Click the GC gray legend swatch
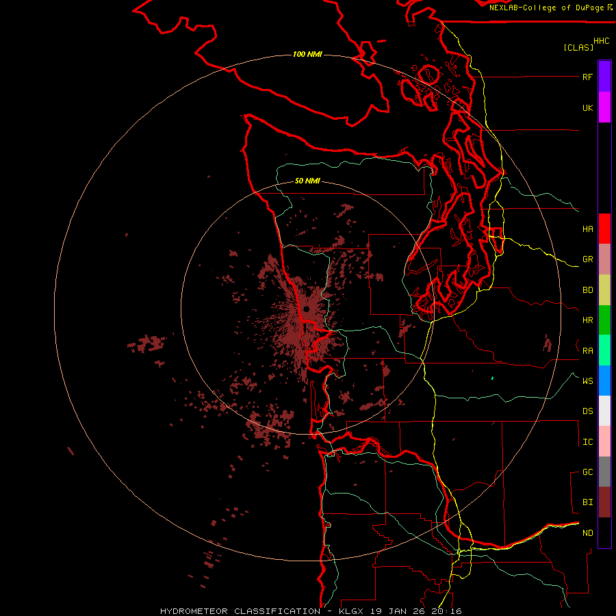The width and height of the screenshot is (616, 616). pyautogui.click(x=604, y=472)
